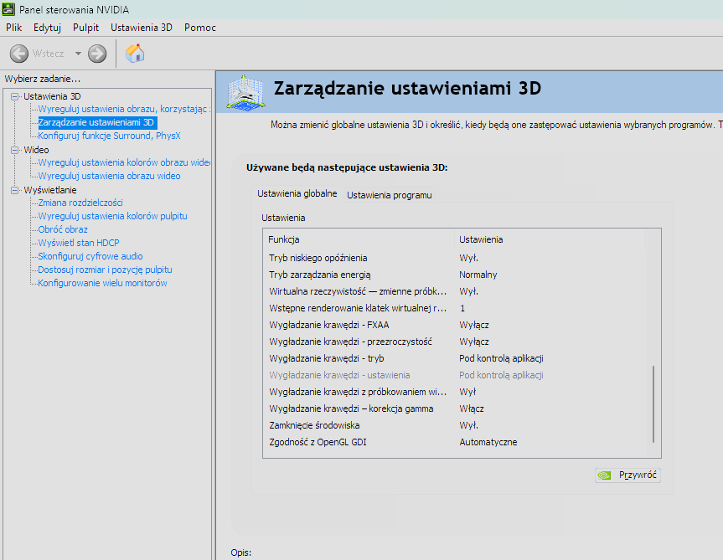Collapse the Wyświetlanie tree node
The image size is (723, 560).
[x=14, y=190]
